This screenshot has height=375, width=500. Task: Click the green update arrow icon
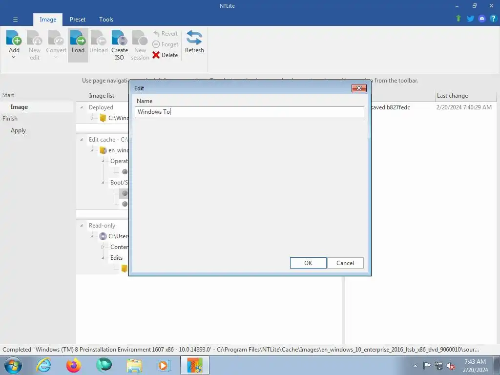click(458, 19)
